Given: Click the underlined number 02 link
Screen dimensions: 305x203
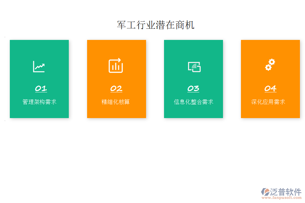Looking at the screenshot, I should point(116,89).
